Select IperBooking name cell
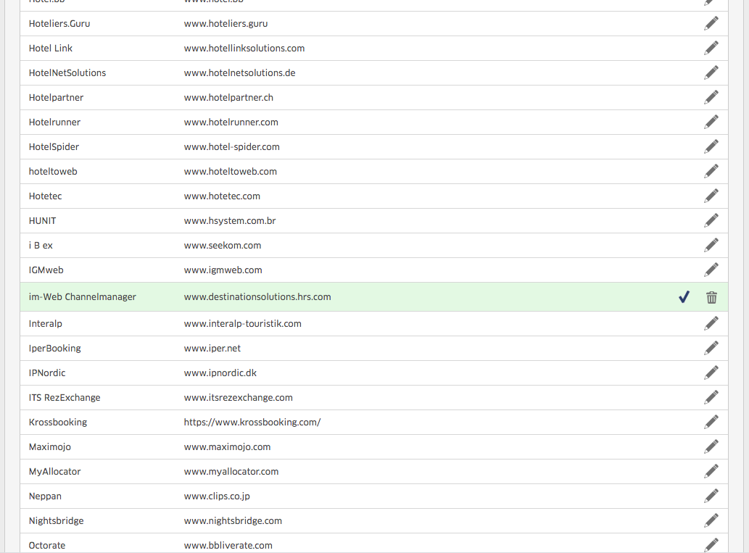749x553 pixels. pos(54,349)
